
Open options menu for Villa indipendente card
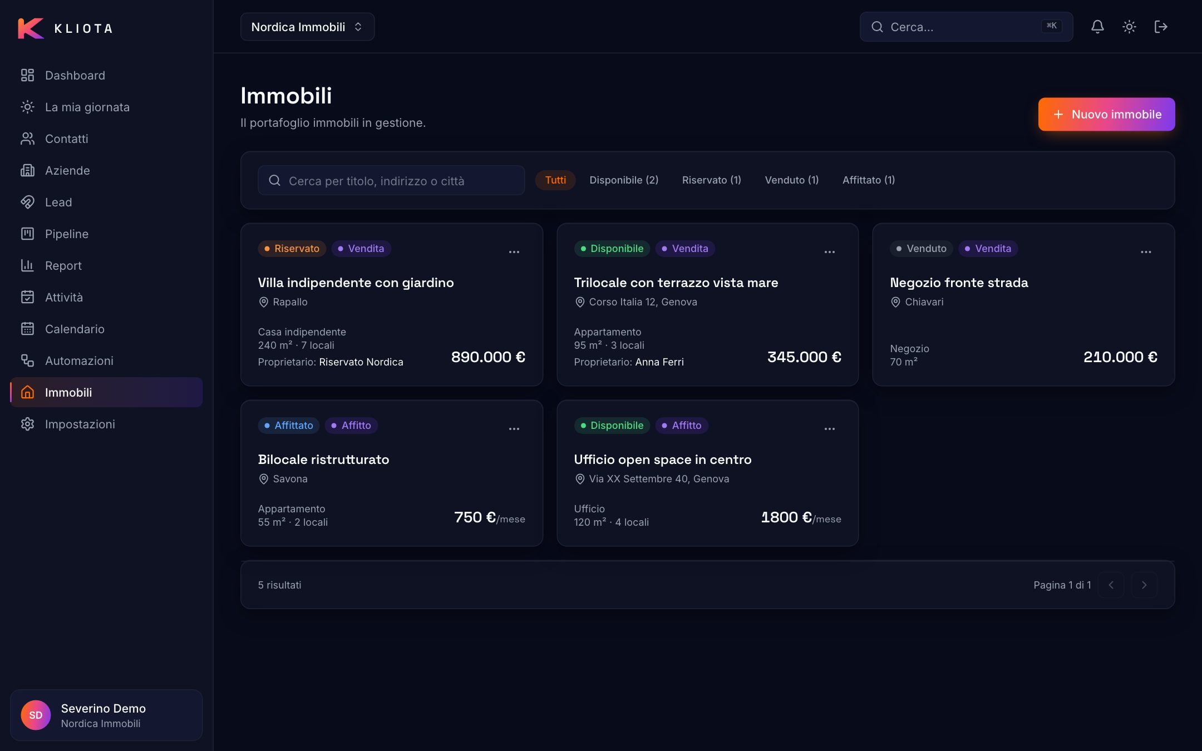point(514,252)
